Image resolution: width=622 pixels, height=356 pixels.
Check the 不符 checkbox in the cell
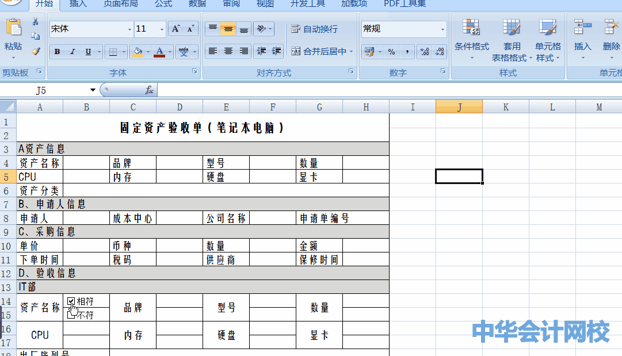pyautogui.click(x=72, y=315)
